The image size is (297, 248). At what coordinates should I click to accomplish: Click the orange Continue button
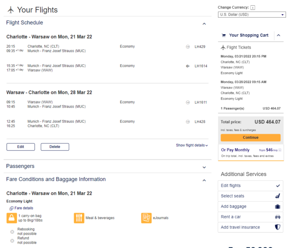click(250, 138)
